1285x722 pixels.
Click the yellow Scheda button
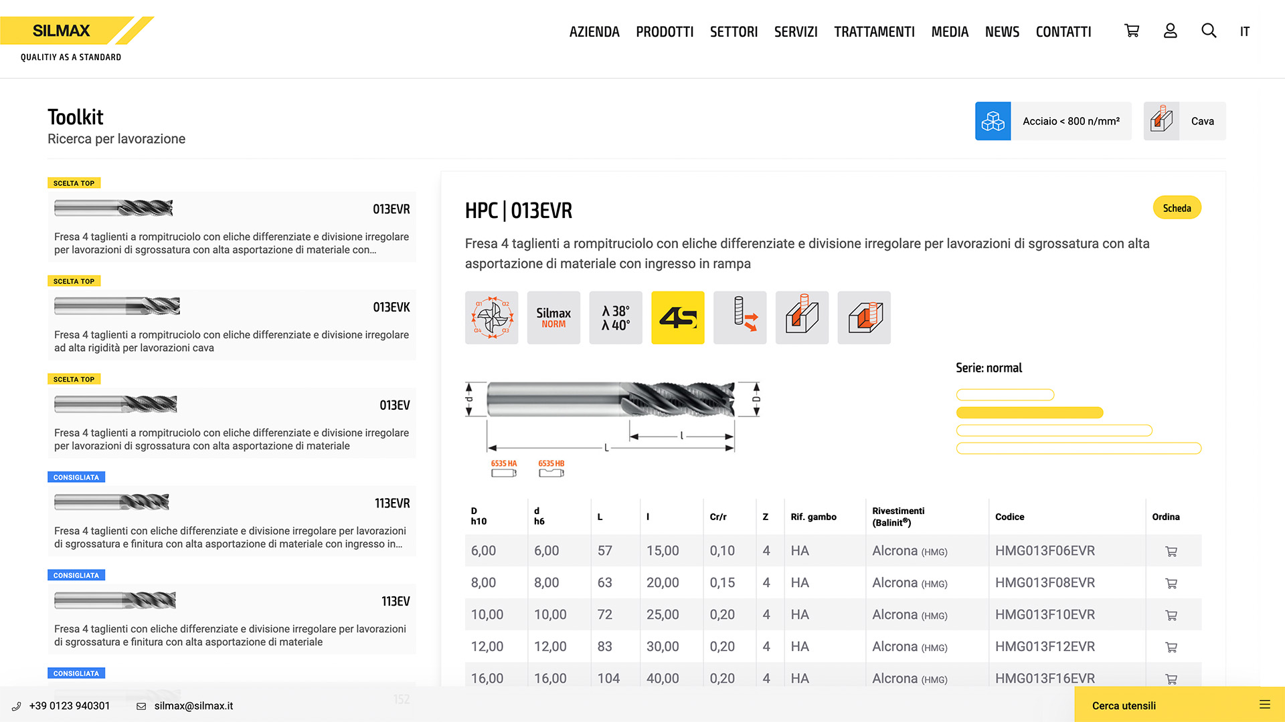click(1177, 208)
